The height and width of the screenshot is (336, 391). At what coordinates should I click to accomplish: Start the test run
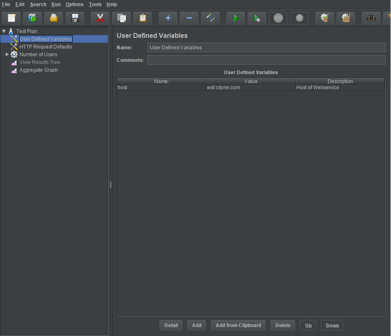235,18
